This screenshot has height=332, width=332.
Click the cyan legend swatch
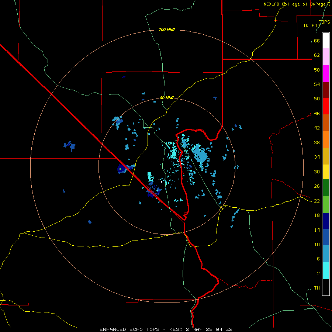[326, 270]
